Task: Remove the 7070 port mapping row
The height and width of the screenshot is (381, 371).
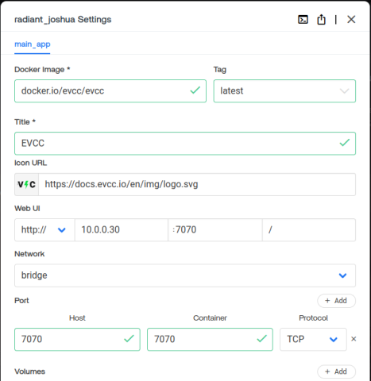Action: (x=354, y=339)
